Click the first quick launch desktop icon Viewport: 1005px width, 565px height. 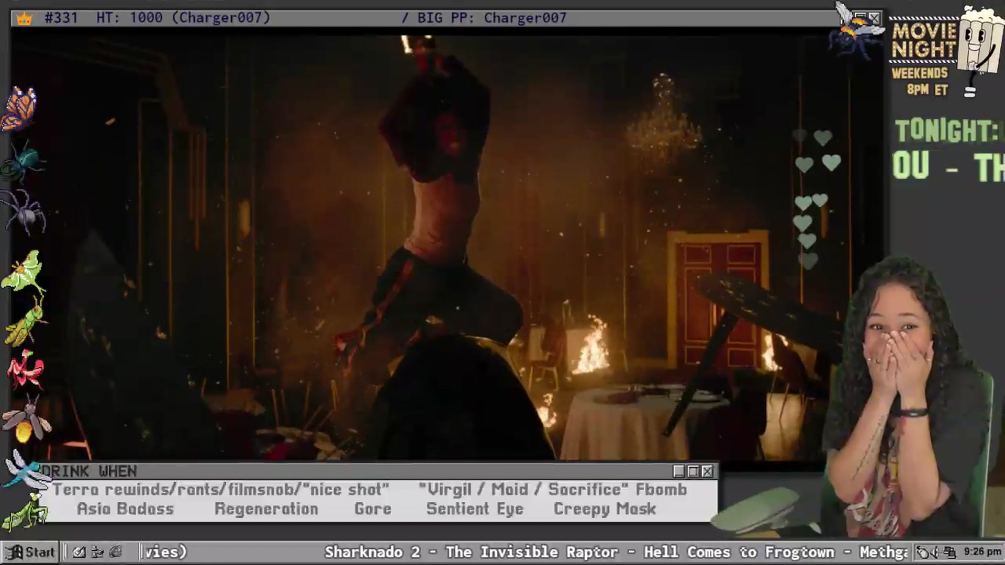click(x=79, y=552)
